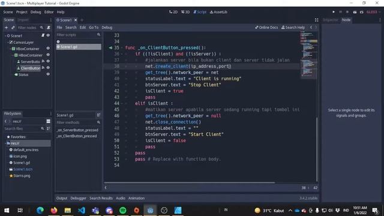Collapse the HBoxContainer tree node
Viewport: 384px width, 216px height.
13,55
